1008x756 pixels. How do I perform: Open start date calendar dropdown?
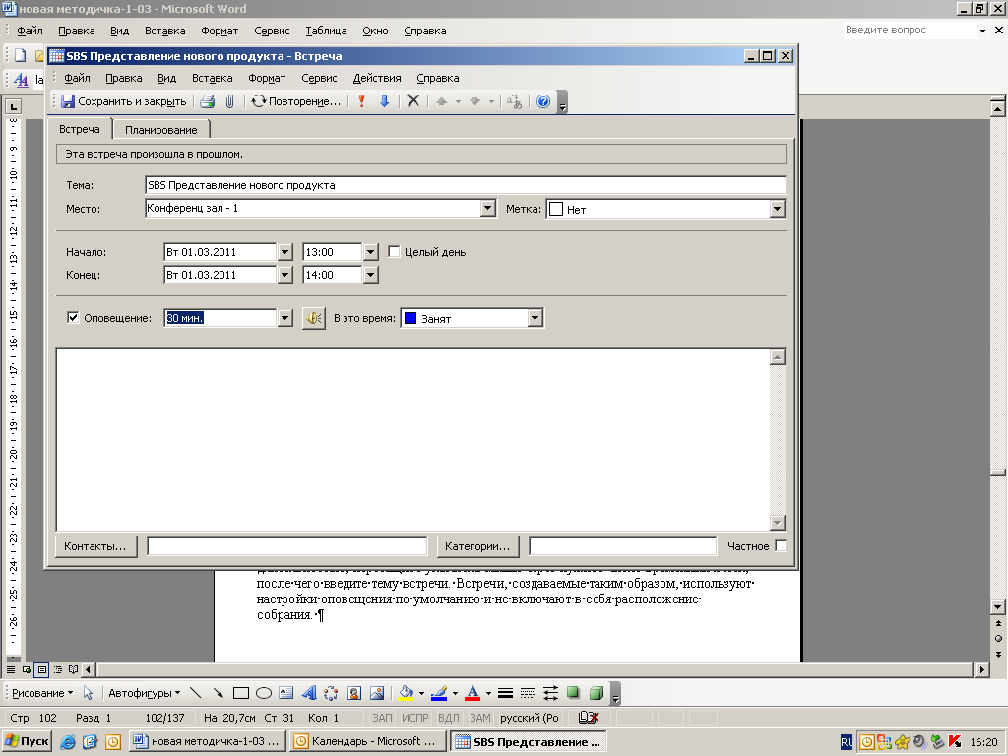[285, 252]
